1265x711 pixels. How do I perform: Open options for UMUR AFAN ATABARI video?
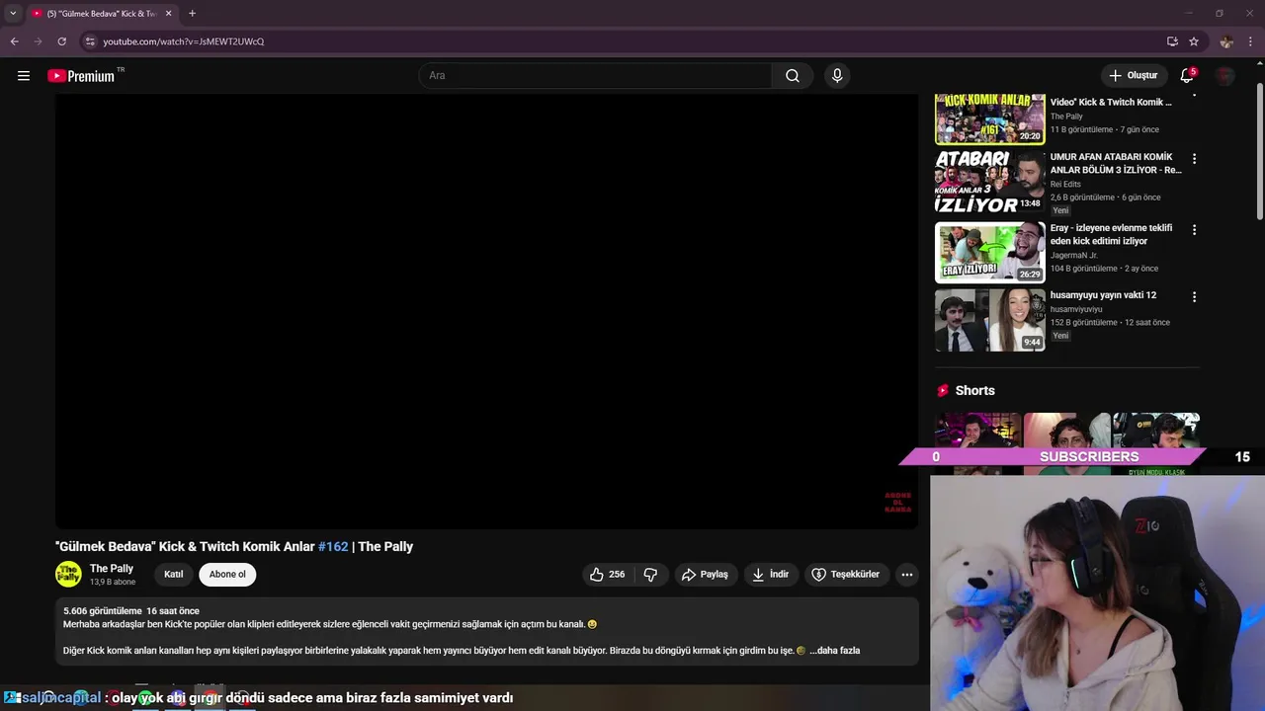pyautogui.click(x=1194, y=159)
